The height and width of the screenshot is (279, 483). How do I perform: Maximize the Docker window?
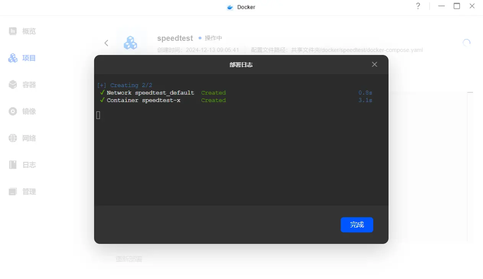[x=457, y=6]
